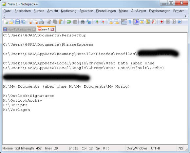Viewport: 190px width, 153px height.
Task: Click the New file toolbar icon
Action: (6, 22)
